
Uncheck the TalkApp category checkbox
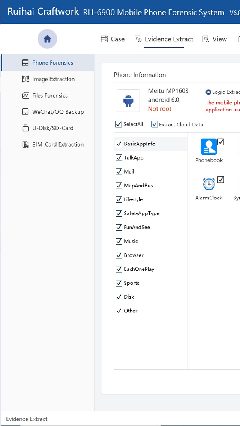coord(119,158)
